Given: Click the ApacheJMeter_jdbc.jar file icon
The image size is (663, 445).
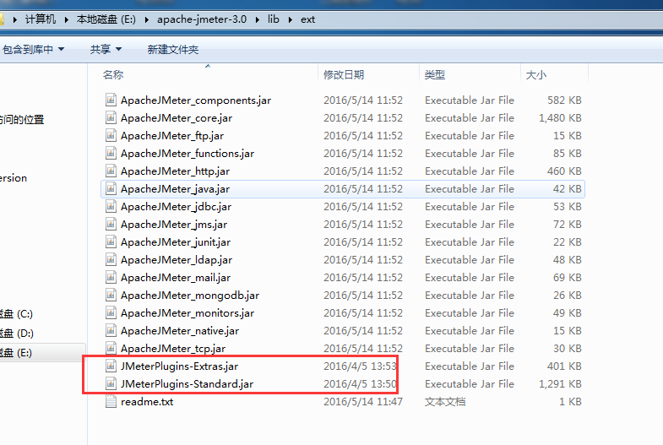Looking at the screenshot, I should tap(111, 206).
